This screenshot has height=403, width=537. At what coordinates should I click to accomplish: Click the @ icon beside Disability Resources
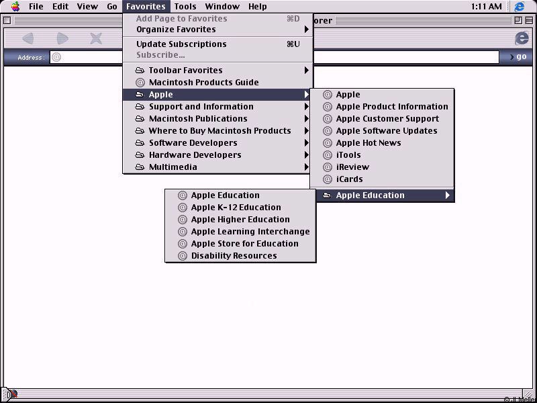(x=183, y=256)
